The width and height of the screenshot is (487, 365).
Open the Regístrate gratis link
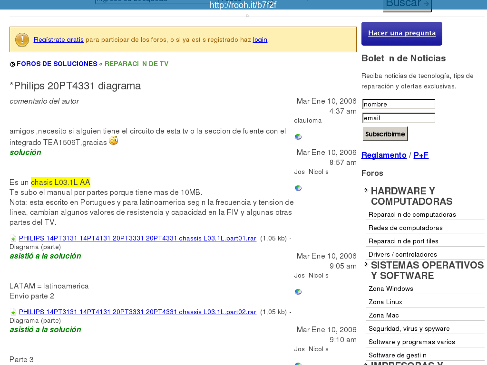tap(58, 39)
